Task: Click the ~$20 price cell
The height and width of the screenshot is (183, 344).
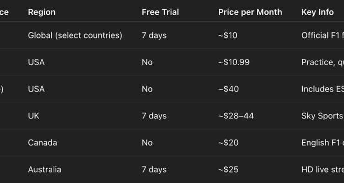Action: [228, 143]
